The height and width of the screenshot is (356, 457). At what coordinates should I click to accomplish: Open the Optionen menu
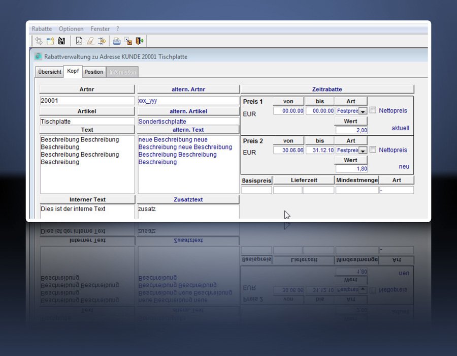click(71, 29)
